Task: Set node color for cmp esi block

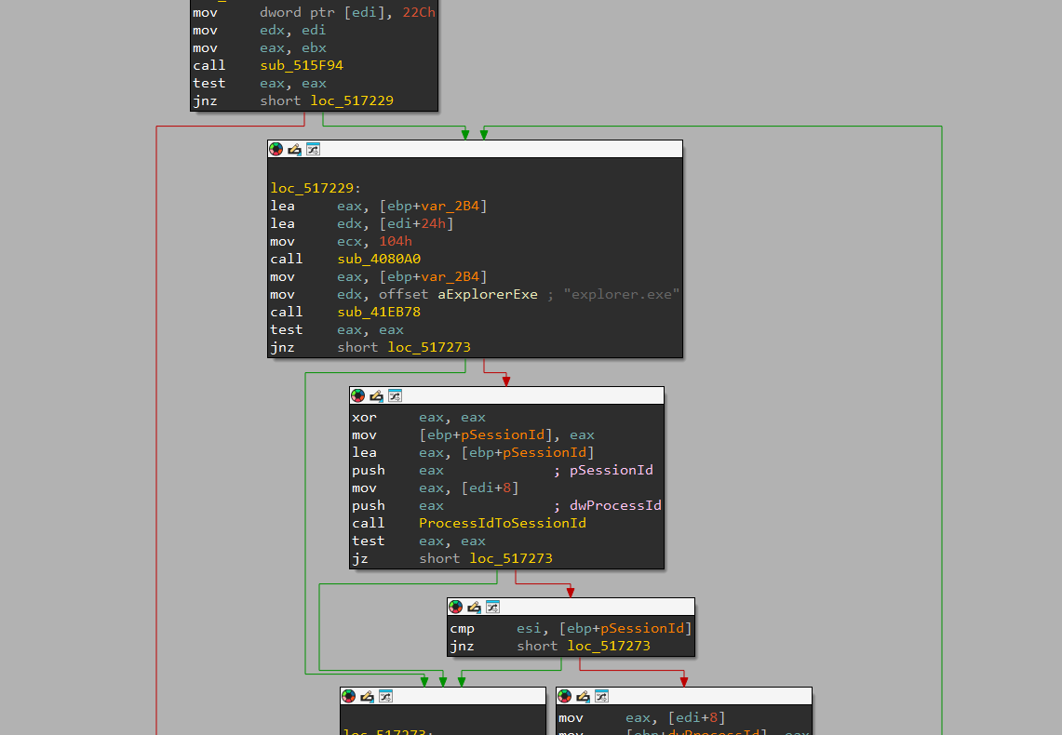Action: (455, 607)
